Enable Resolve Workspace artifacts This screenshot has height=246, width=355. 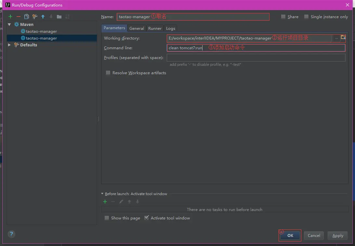(x=108, y=73)
